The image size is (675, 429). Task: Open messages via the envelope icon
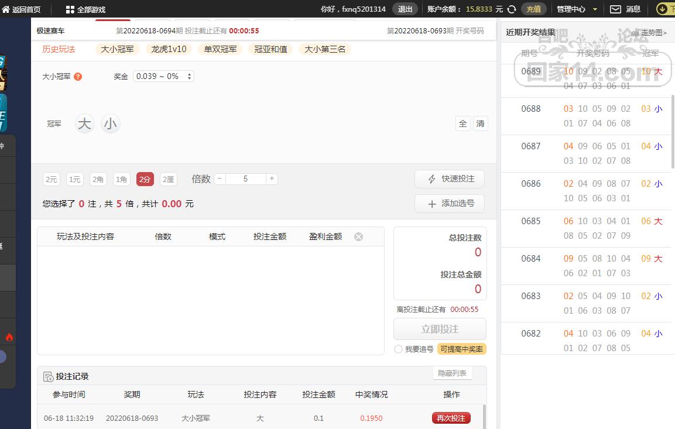[x=616, y=9]
